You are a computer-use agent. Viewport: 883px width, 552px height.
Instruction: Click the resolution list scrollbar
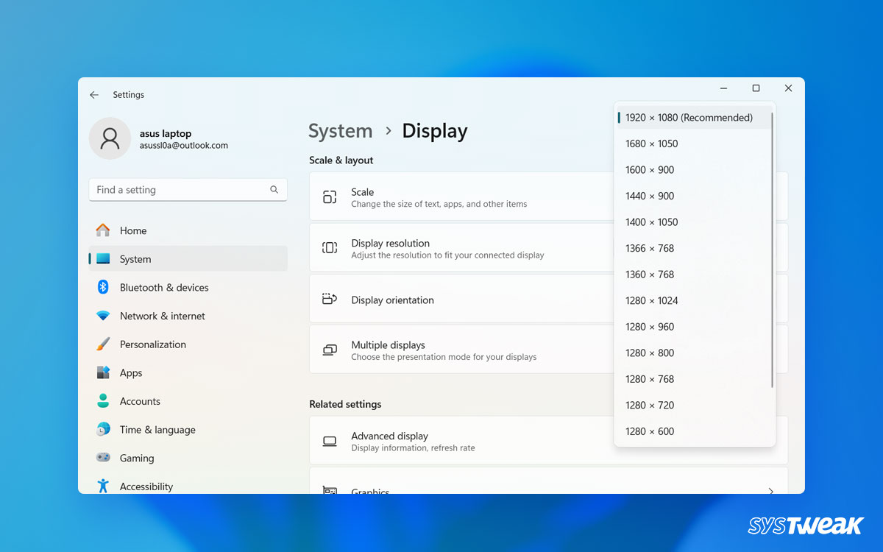(x=772, y=250)
